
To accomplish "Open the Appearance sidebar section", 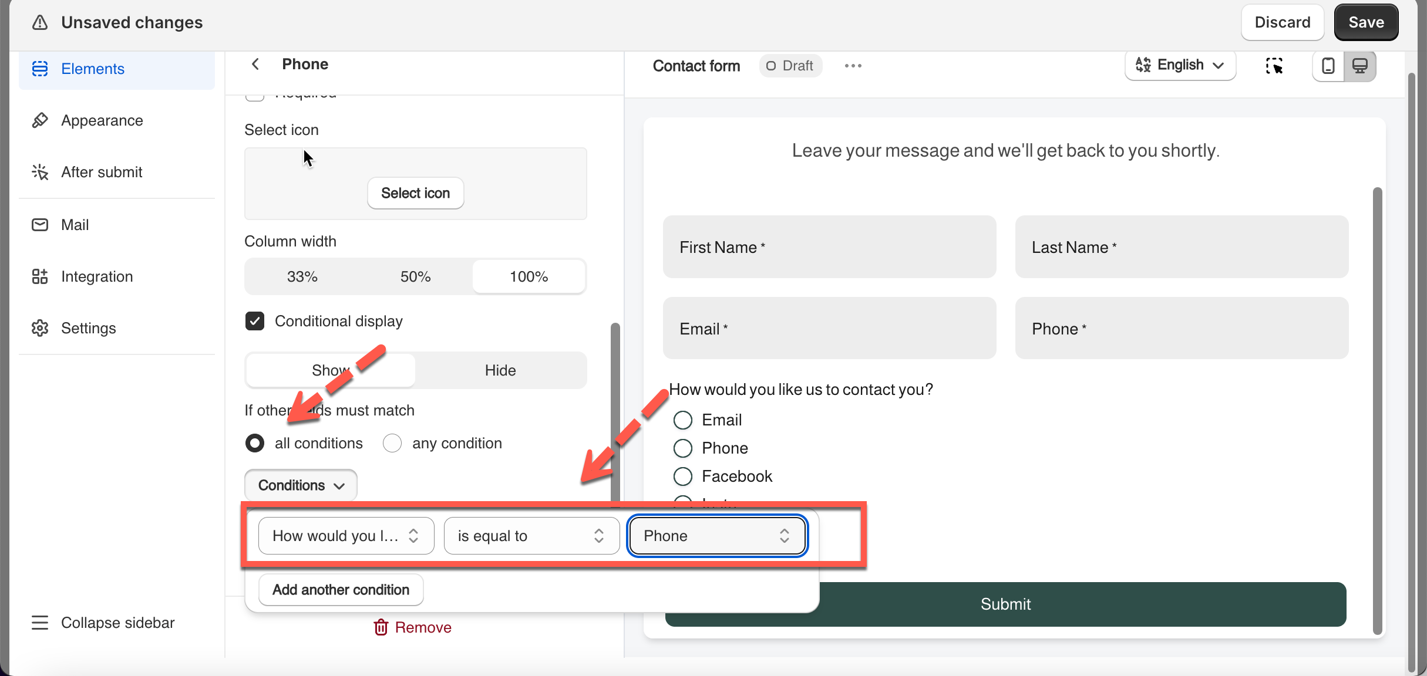I will click(102, 120).
